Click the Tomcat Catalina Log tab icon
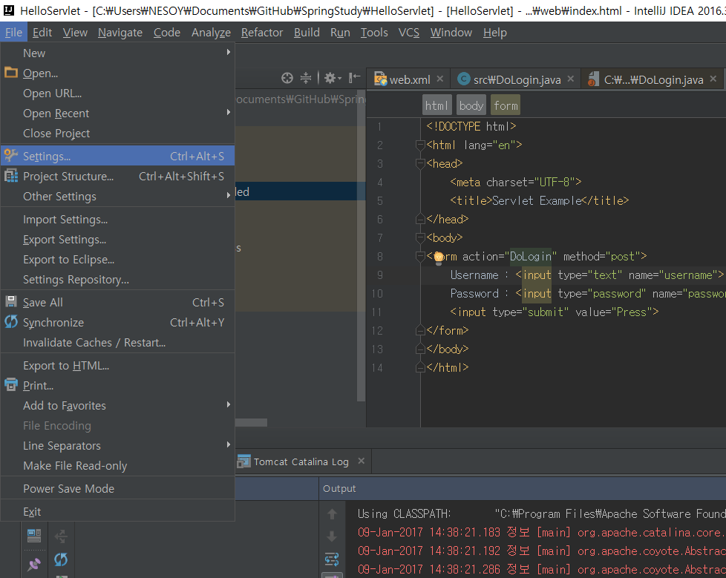726x578 pixels. [x=243, y=461]
